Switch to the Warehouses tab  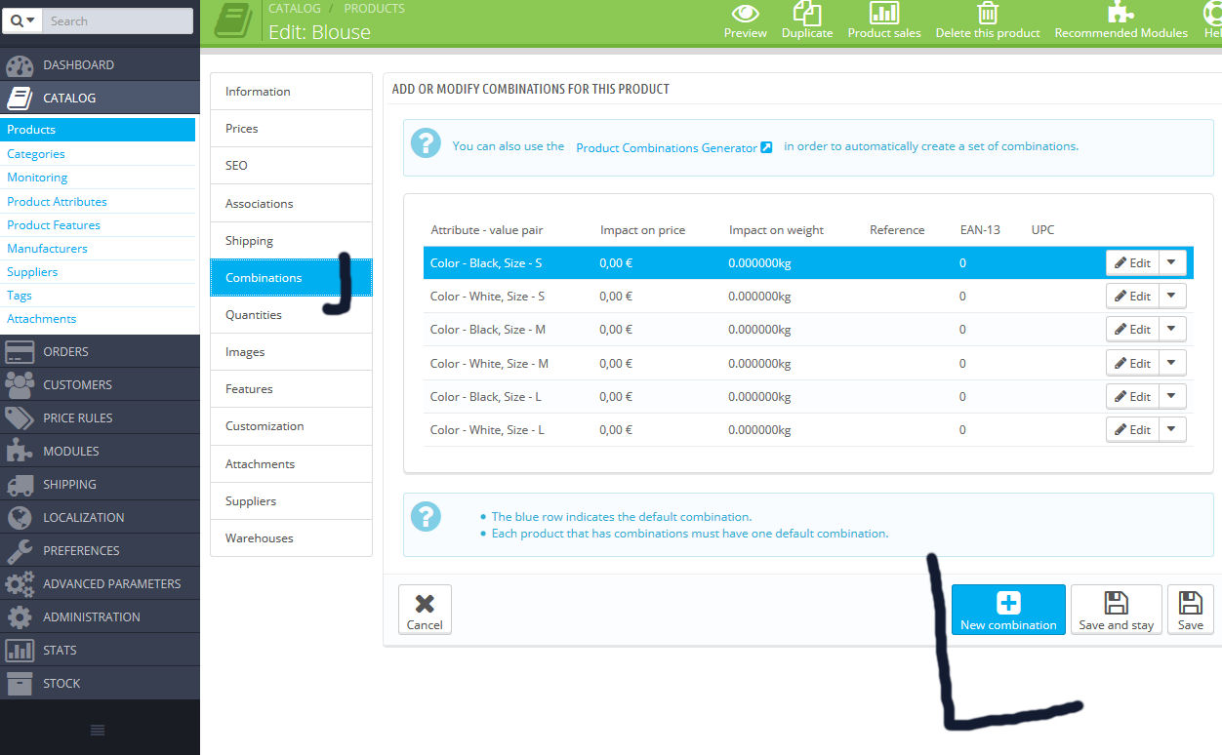291,538
